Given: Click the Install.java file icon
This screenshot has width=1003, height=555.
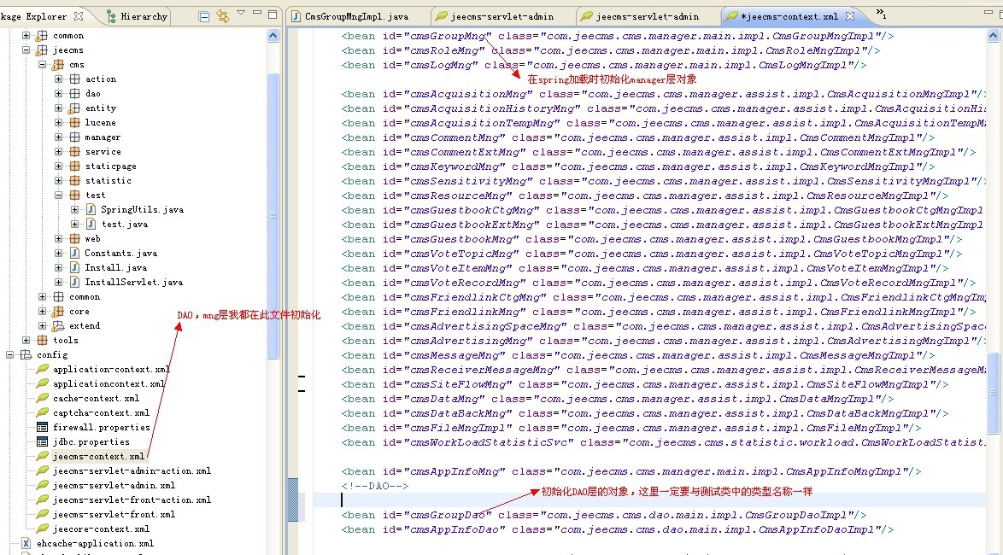Looking at the screenshot, I should 75,267.
